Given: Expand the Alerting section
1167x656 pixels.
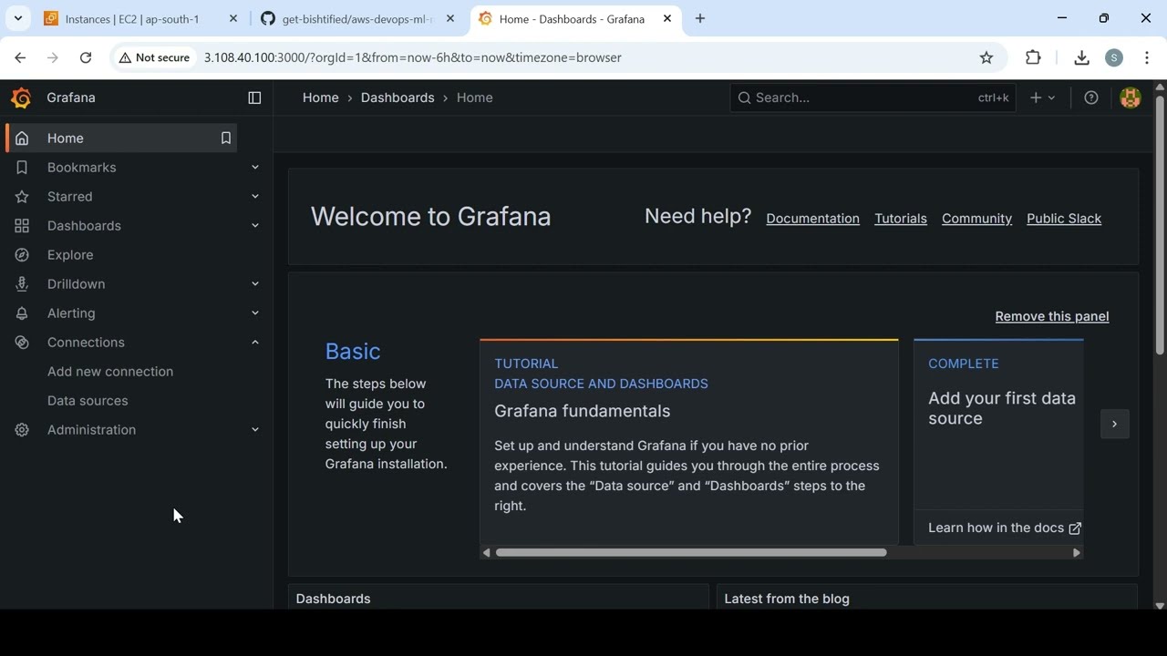Looking at the screenshot, I should 255,313.
